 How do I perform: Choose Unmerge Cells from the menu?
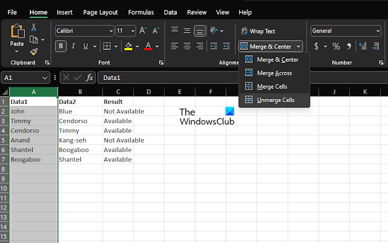click(274, 100)
